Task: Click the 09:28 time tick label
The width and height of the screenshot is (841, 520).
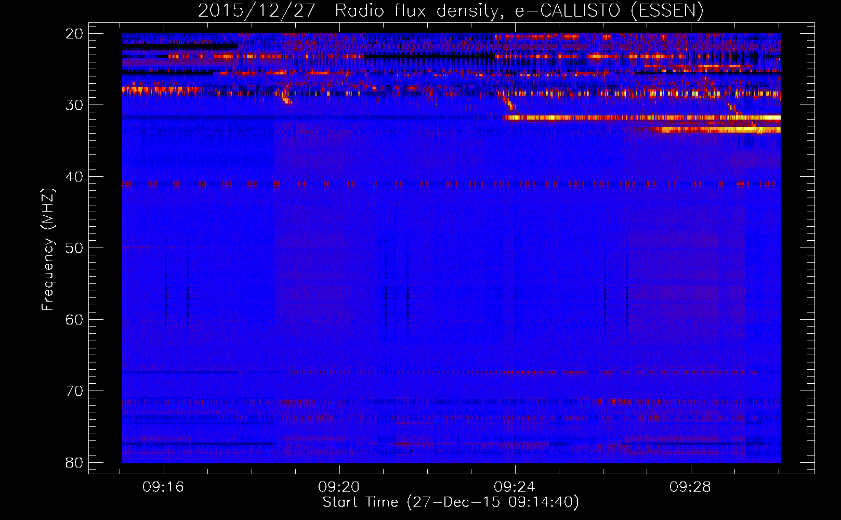Action: (691, 487)
